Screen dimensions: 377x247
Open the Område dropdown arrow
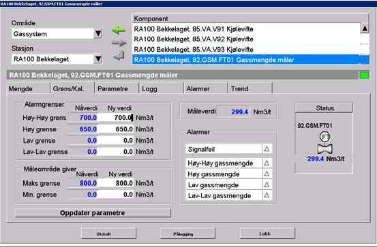(97, 33)
